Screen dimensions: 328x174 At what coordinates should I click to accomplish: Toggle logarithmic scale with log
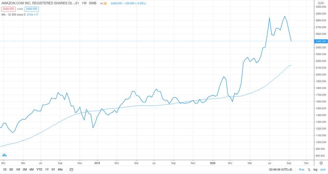click(x=315, y=169)
